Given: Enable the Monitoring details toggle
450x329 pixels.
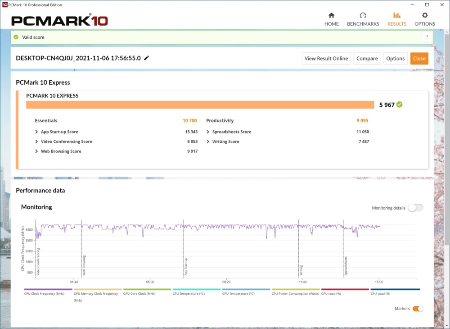Looking at the screenshot, I should (x=415, y=208).
